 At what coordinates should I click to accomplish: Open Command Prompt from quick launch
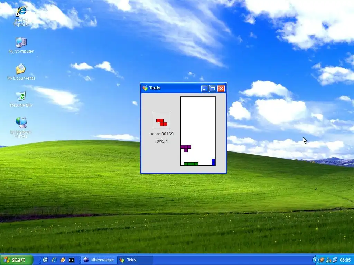pyautogui.click(x=71, y=260)
